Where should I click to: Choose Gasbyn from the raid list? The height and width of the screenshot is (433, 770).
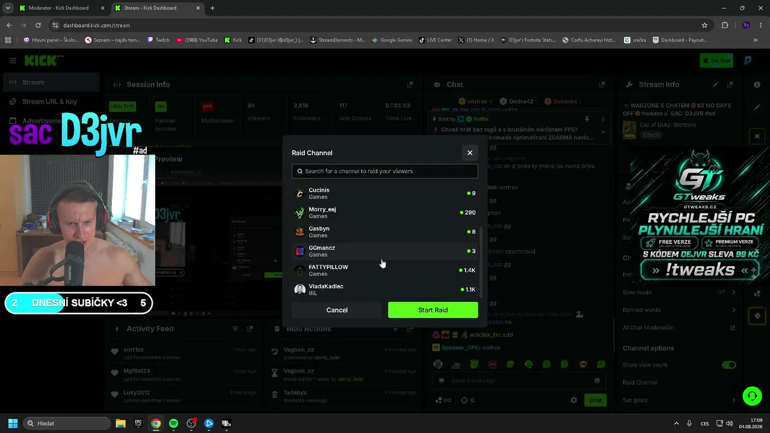(385, 232)
